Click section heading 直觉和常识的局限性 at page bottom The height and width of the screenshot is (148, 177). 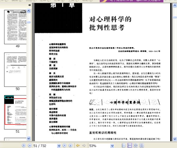pyautogui.click(x=103, y=133)
